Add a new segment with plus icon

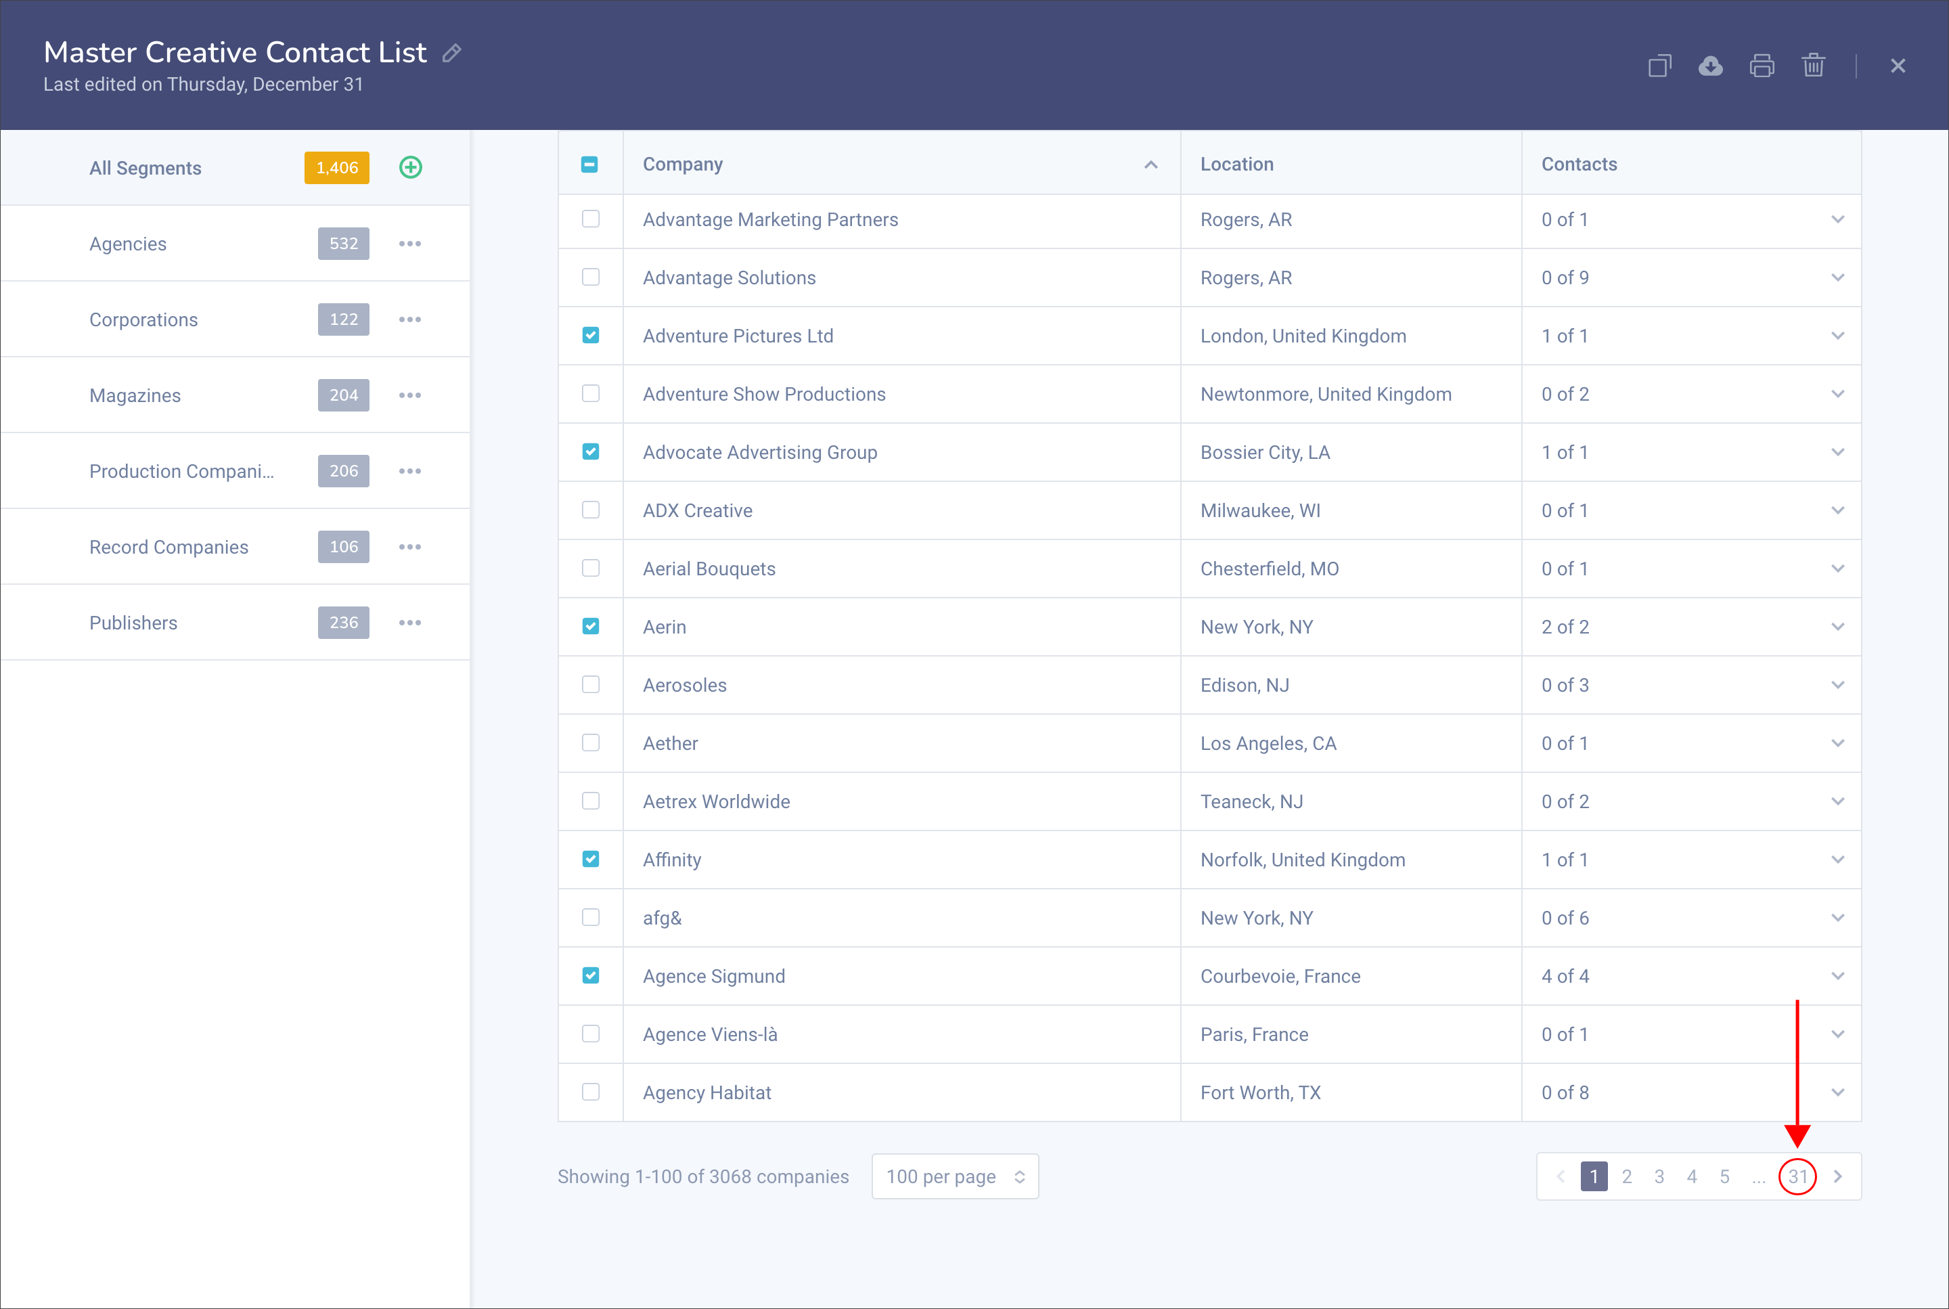pos(411,168)
